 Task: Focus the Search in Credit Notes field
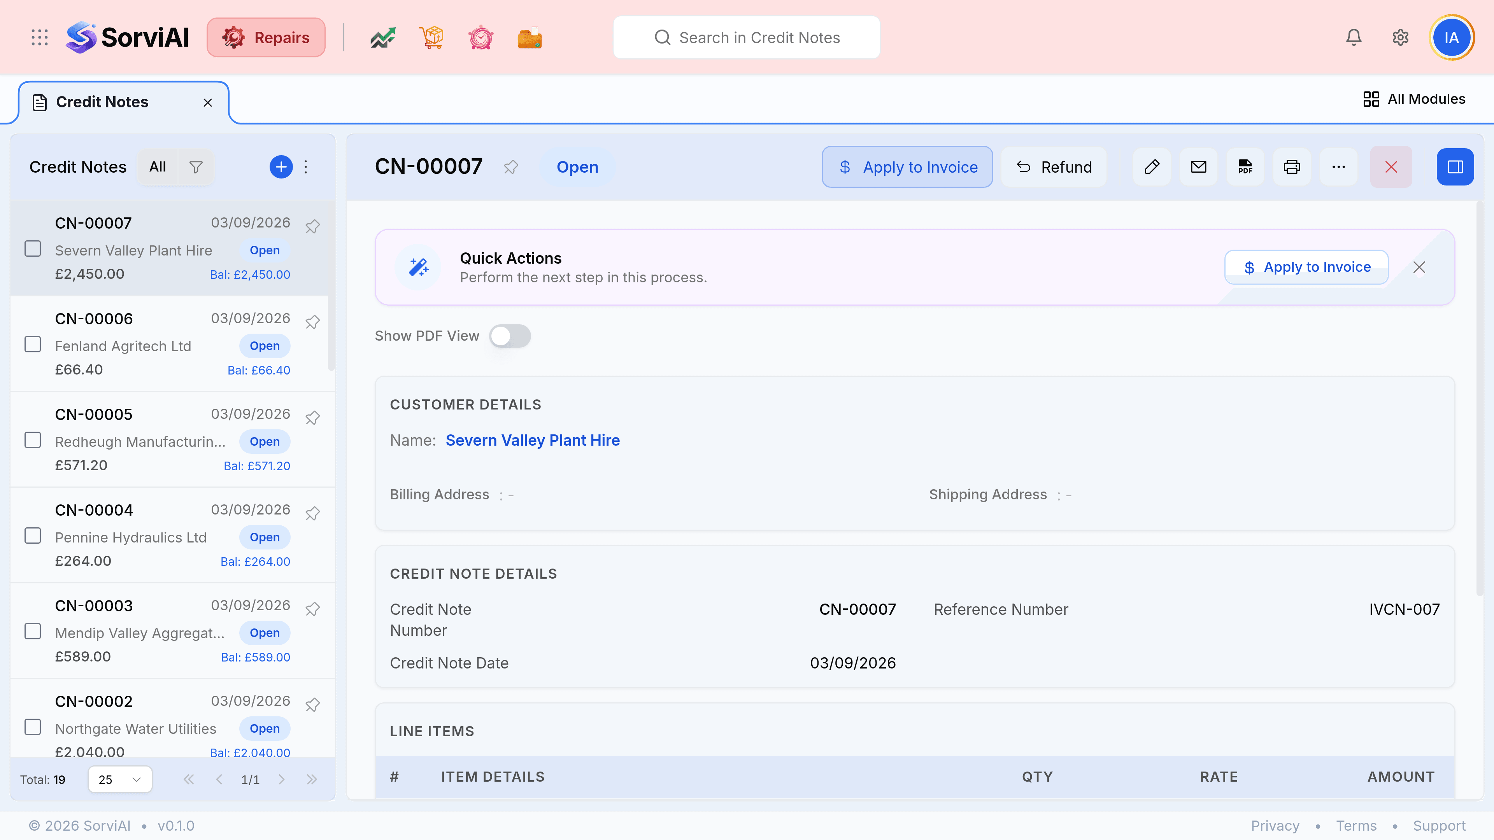point(747,38)
